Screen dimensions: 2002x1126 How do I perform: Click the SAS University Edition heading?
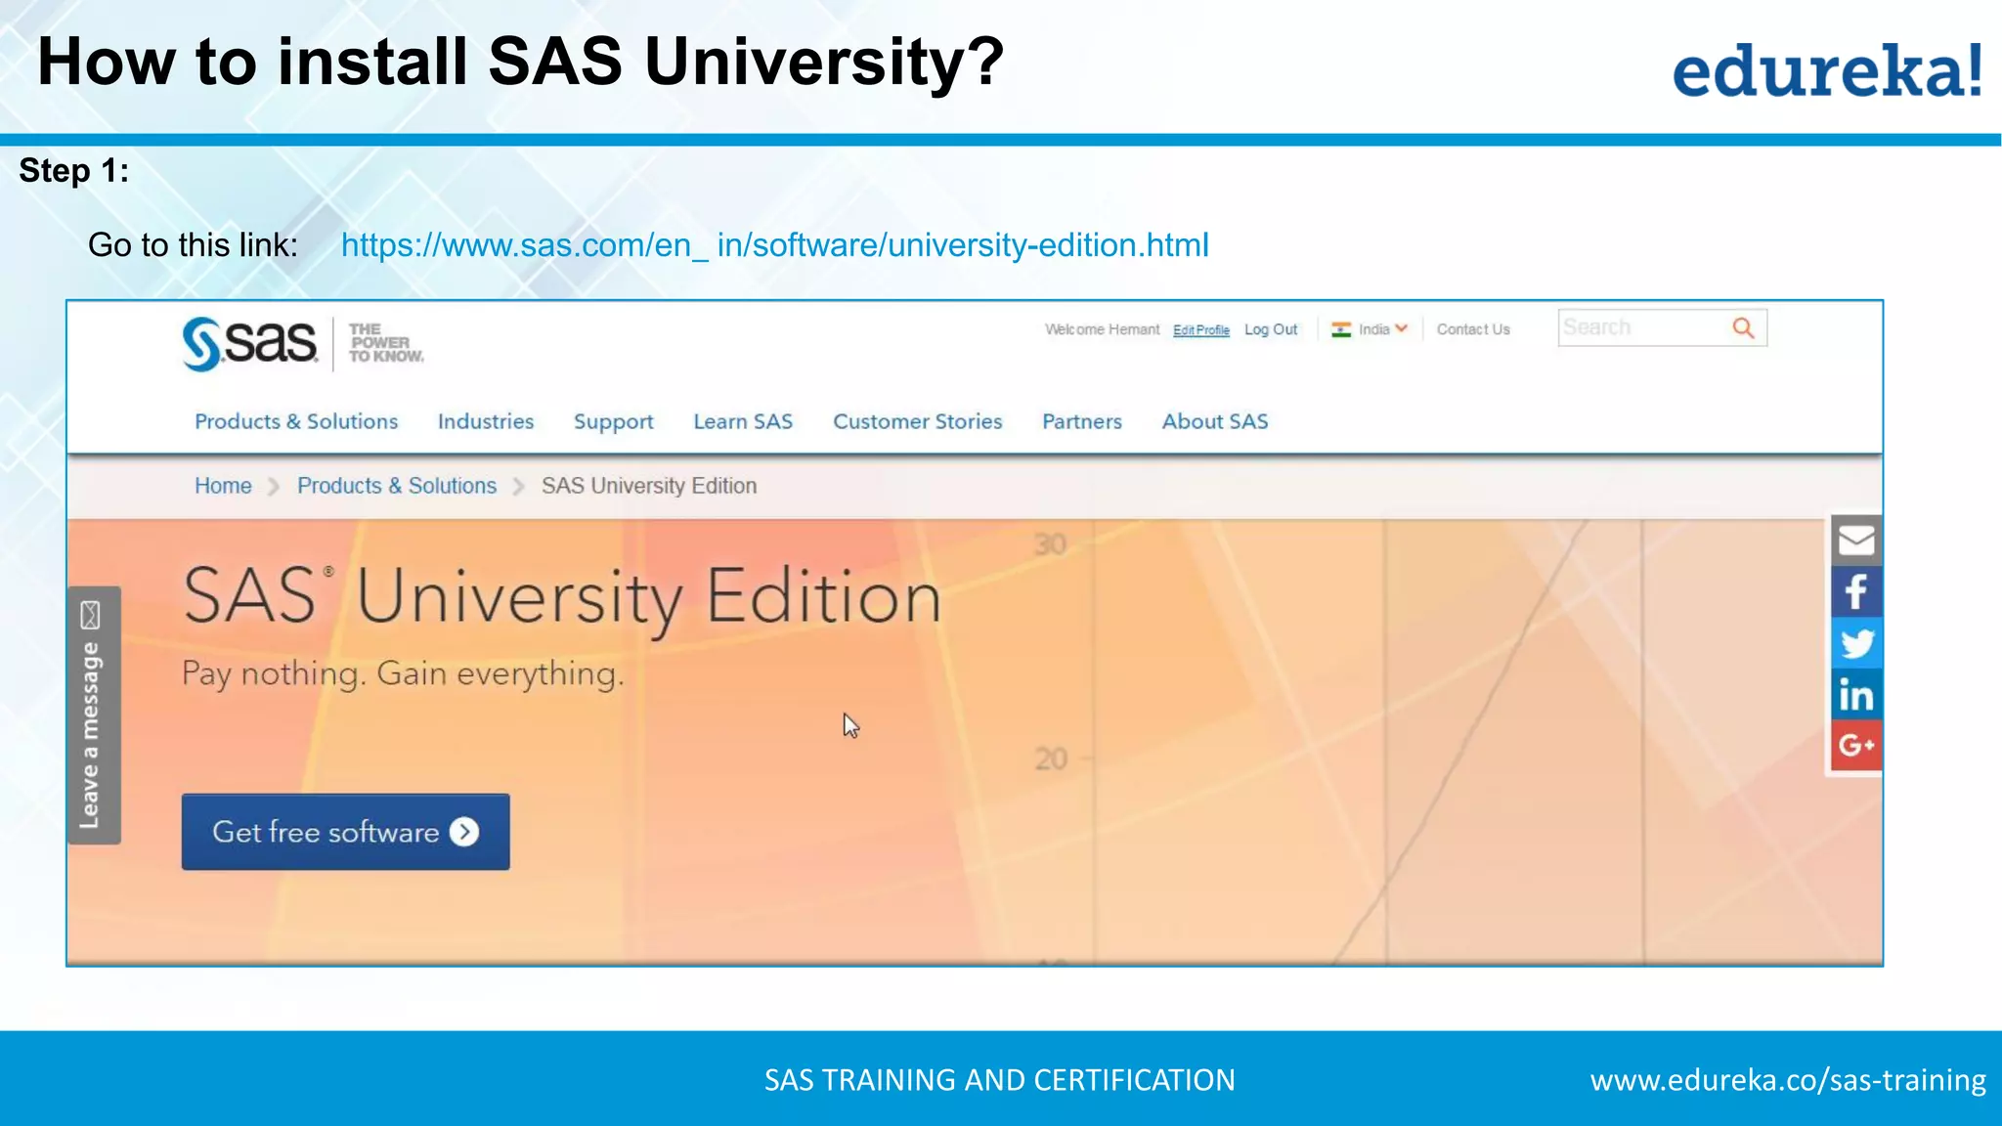[562, 596]
